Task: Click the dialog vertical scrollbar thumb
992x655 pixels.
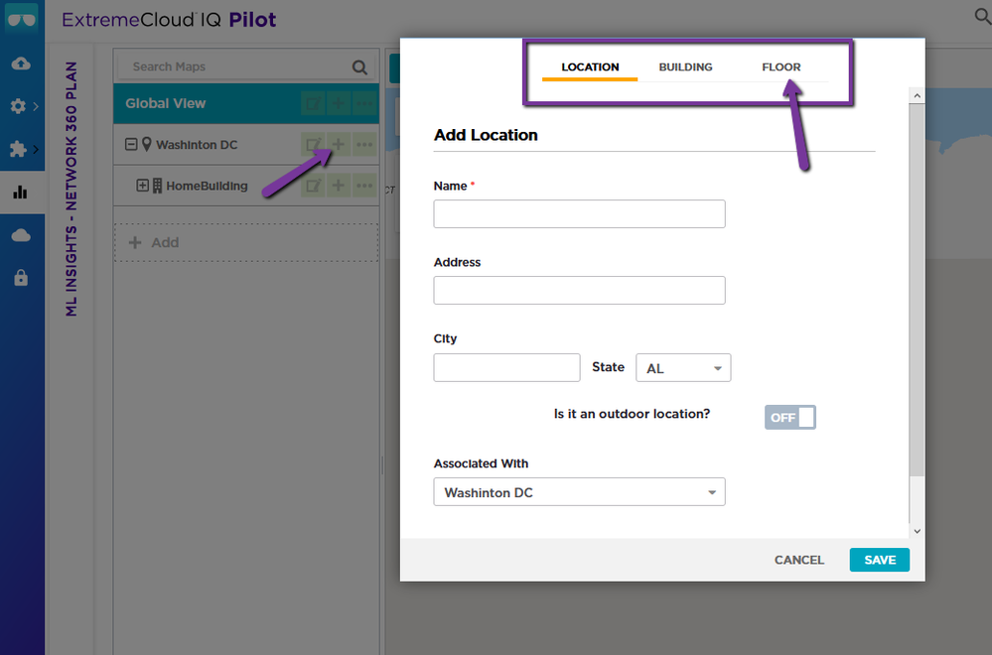Action: coord(917,290)
